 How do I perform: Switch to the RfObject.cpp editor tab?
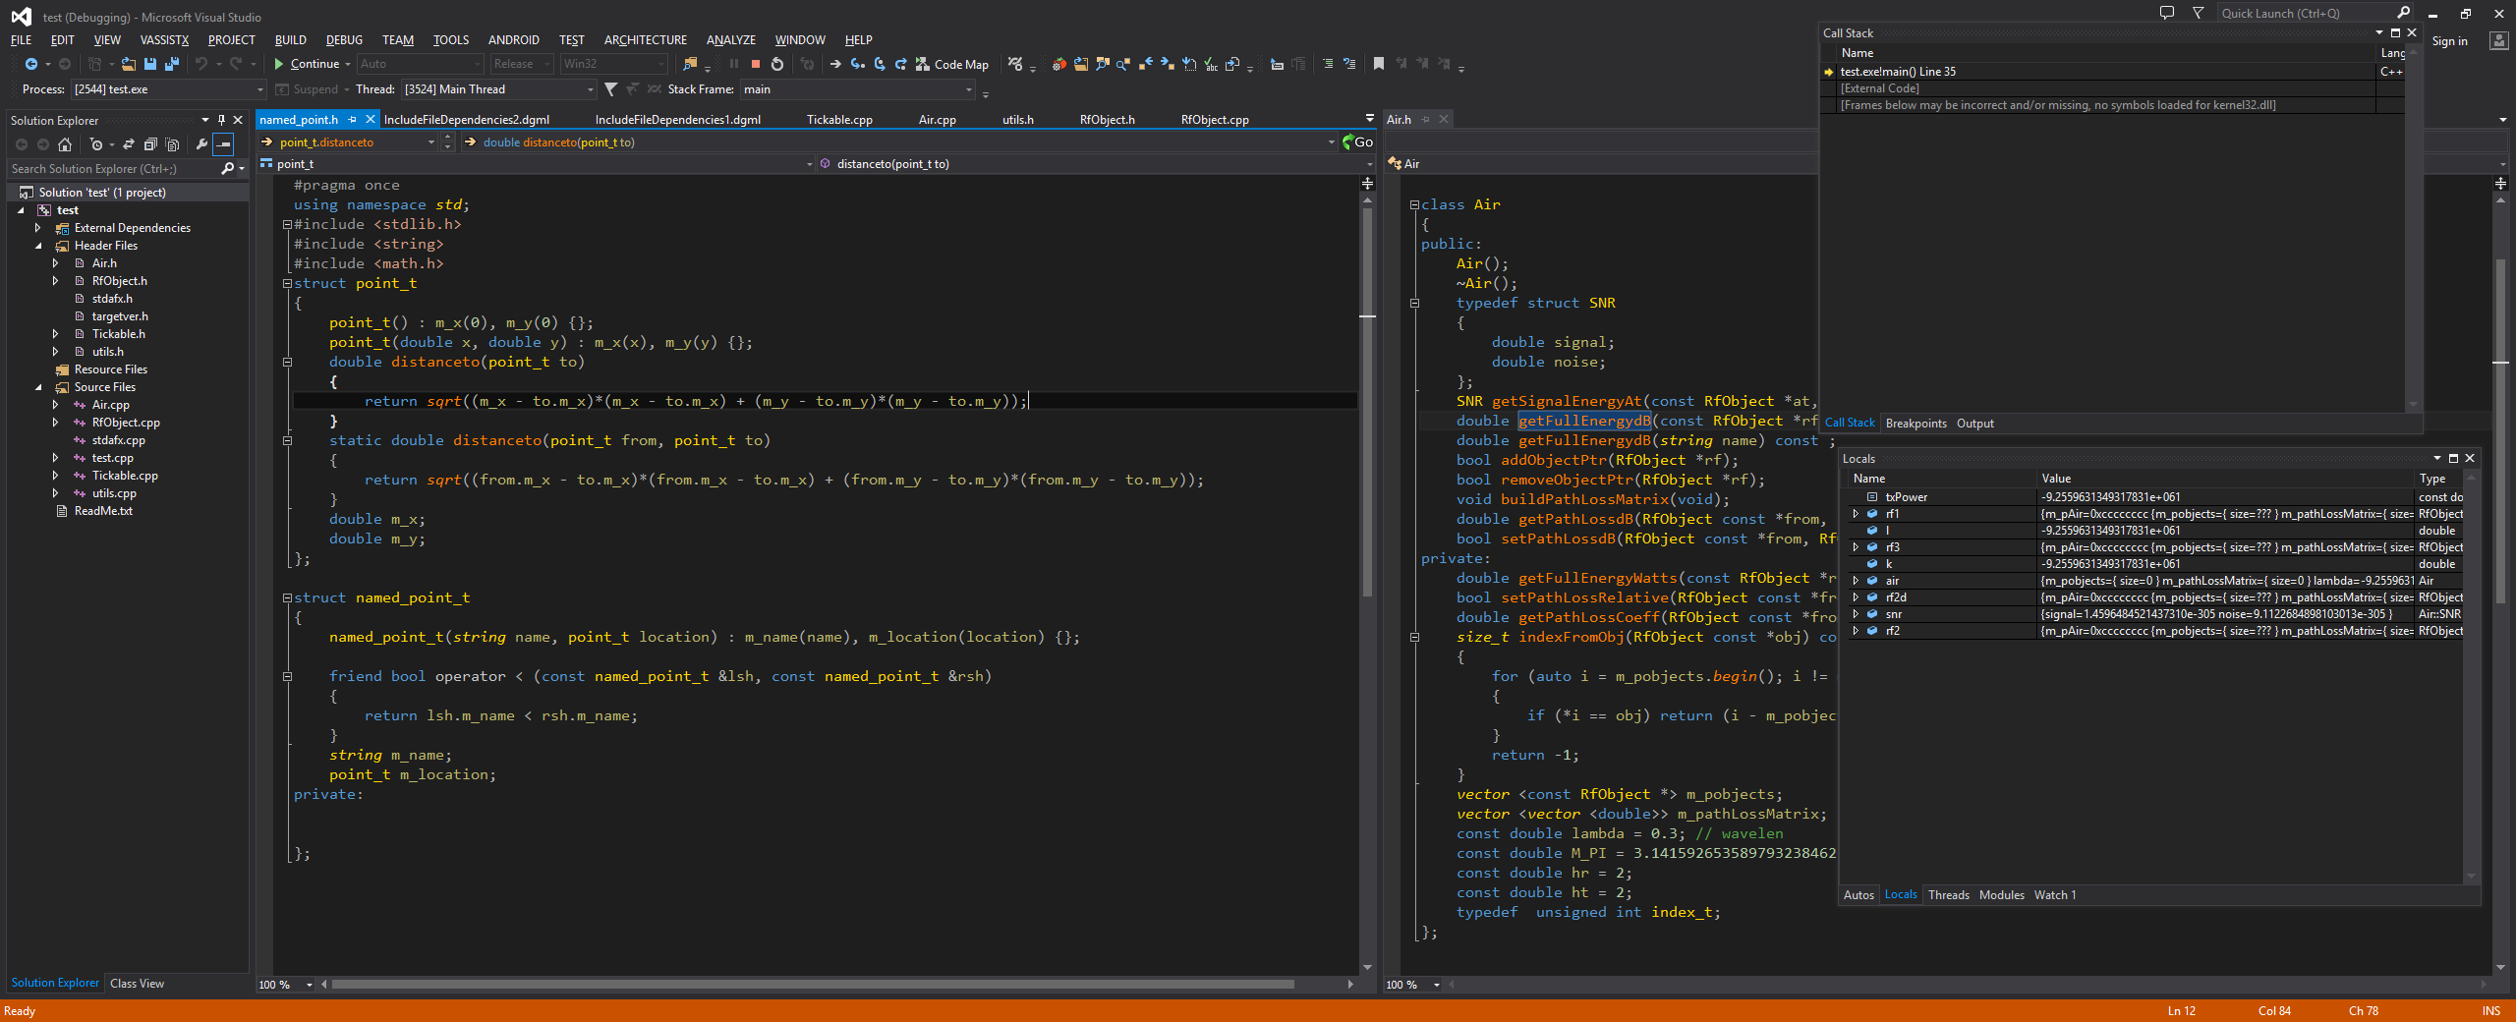1214,120
